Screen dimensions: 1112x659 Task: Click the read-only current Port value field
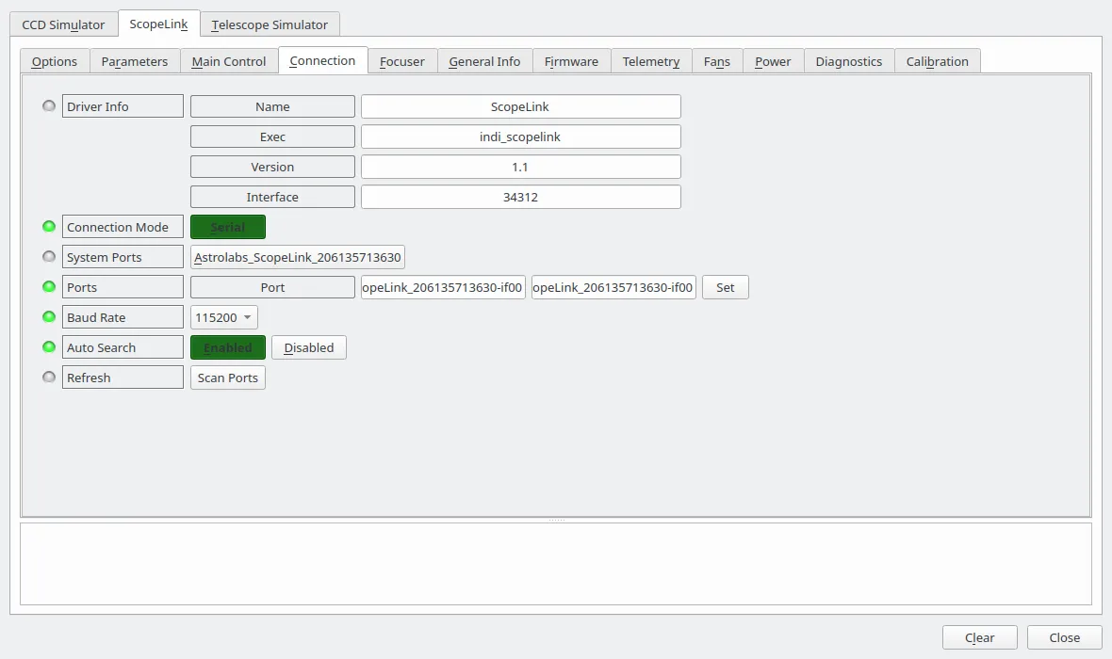point(443,287)
